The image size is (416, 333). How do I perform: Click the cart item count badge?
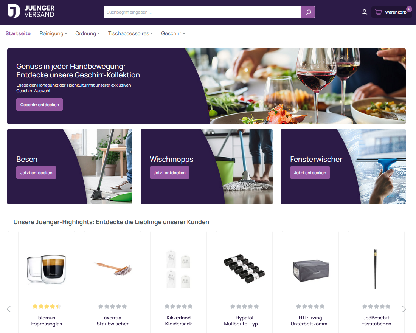pos(409,9)
